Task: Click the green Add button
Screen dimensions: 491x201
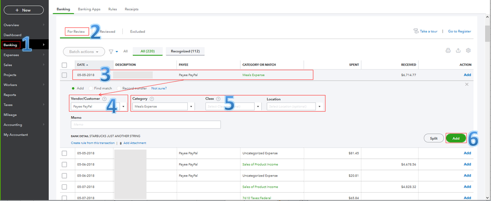Action: tap(456, 138)
